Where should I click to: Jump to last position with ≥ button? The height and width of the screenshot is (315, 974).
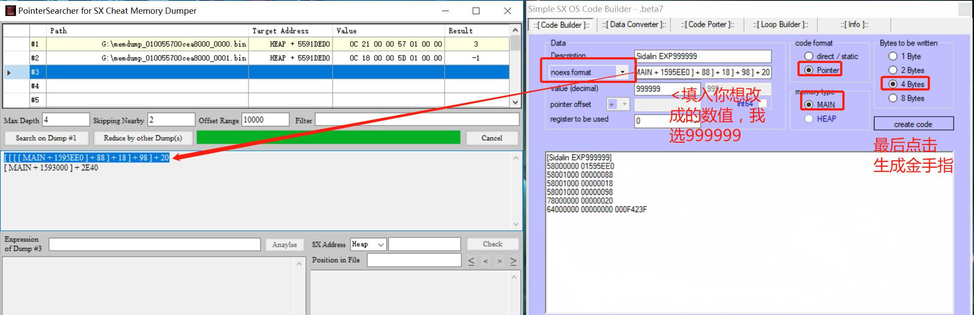tap(513, 261)
